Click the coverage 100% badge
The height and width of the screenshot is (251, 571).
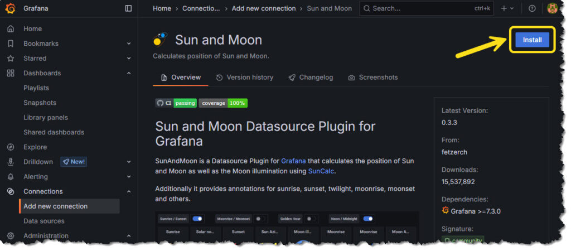pyautogui.click(x=223, y=103)
